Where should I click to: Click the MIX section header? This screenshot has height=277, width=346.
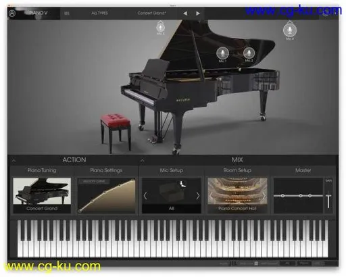[x=237, y=160]
